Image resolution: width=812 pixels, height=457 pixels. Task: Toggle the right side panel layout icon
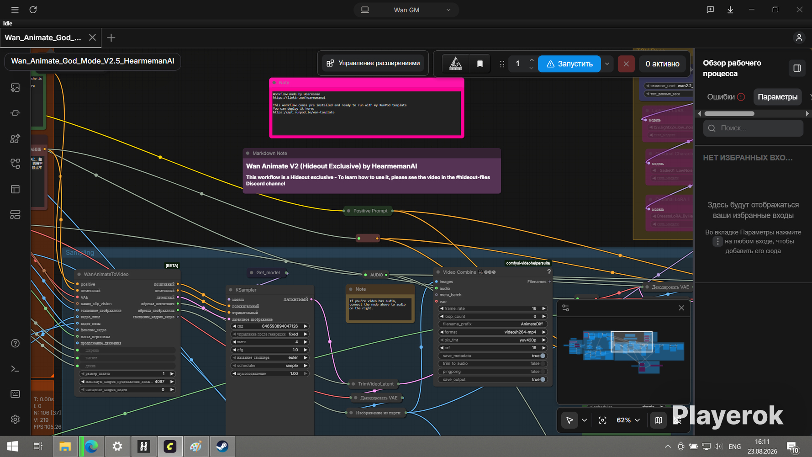click(x=797, y=68)
